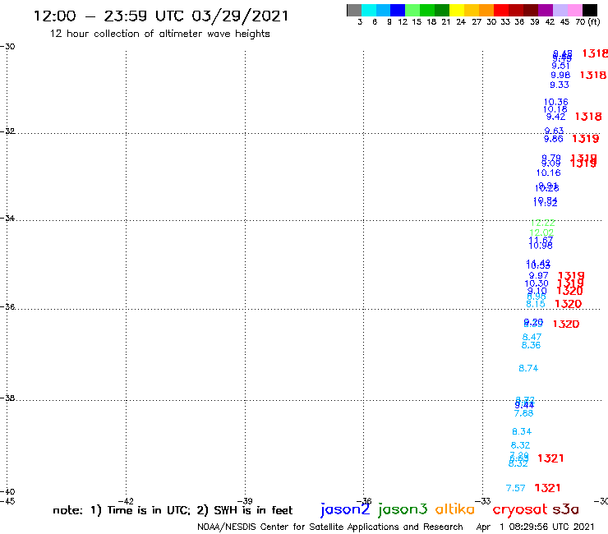608x534 pixels.
Task: Click the '(ft)' unit label in legend
Action: click(594, 21)
